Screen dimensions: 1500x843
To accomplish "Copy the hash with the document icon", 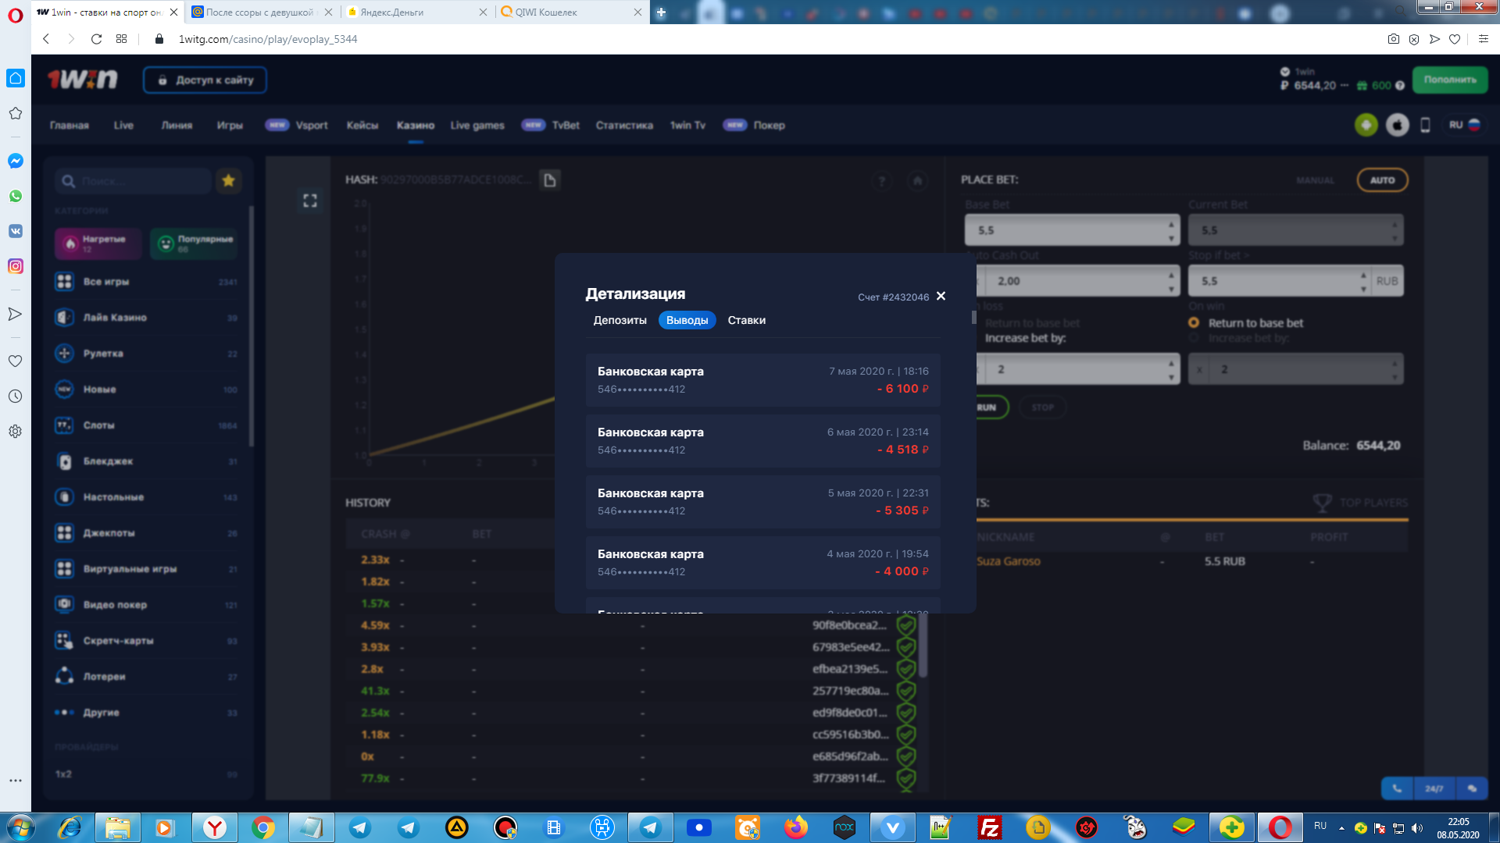I will [550, 180].
